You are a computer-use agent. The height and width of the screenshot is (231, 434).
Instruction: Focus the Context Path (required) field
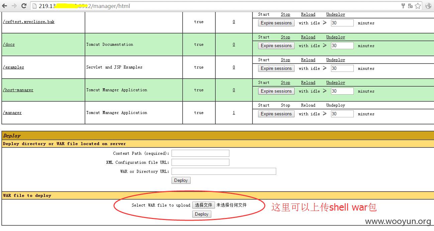(x=200, y=153)
